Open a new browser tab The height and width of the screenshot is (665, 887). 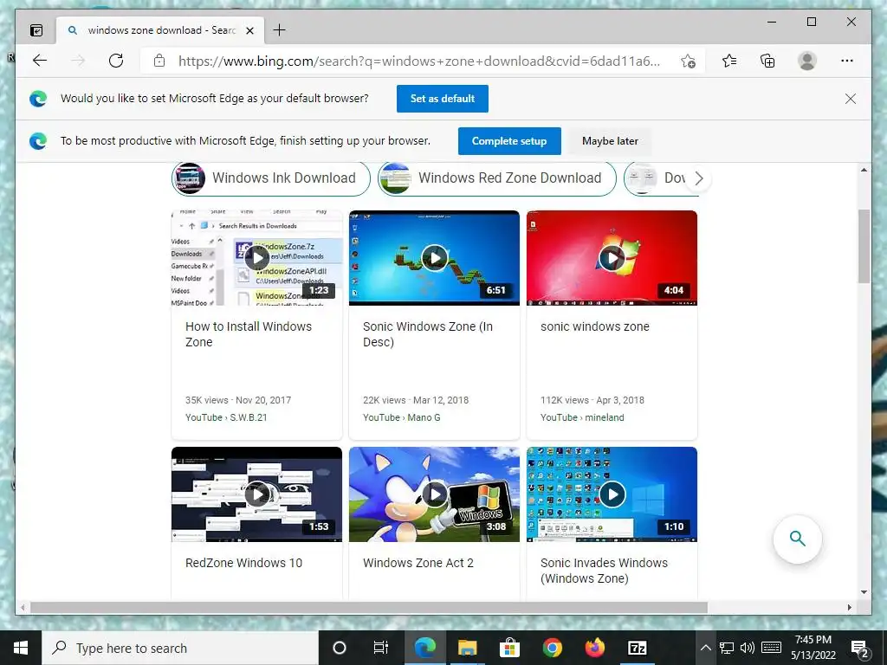[280, 30]
